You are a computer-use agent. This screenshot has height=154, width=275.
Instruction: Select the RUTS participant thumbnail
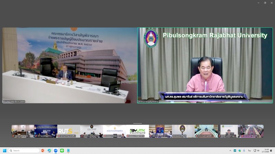68,131
